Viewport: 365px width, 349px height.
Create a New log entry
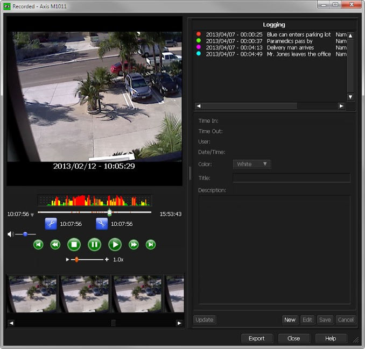[290, 319]
